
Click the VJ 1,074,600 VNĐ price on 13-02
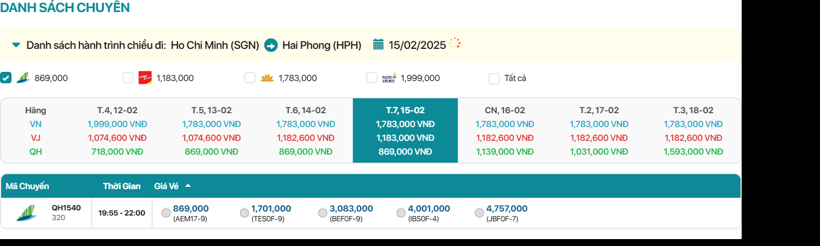click(x=211, y=138)
